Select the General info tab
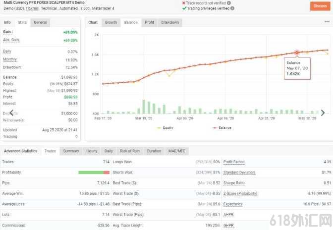The height and width of the screenshot is (230, 333). coord(40,22)
